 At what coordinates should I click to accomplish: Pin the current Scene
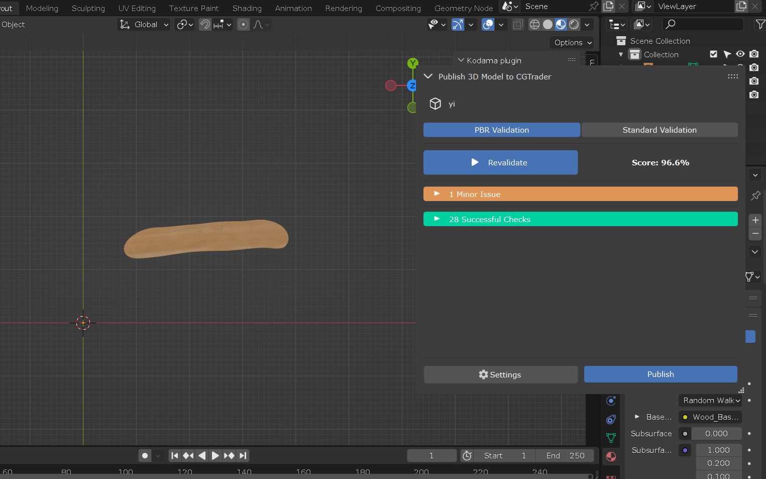[594, 7]
